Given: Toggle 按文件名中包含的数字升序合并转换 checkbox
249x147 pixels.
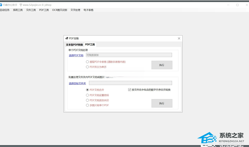Looking at the screenshot, I should click(129, 90).
